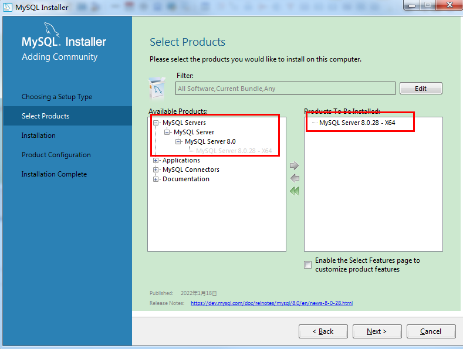Viewport: 463px width, 349px height.
Task: Collapse the MySQL Server sub-node
Action: tap(167, 133)
